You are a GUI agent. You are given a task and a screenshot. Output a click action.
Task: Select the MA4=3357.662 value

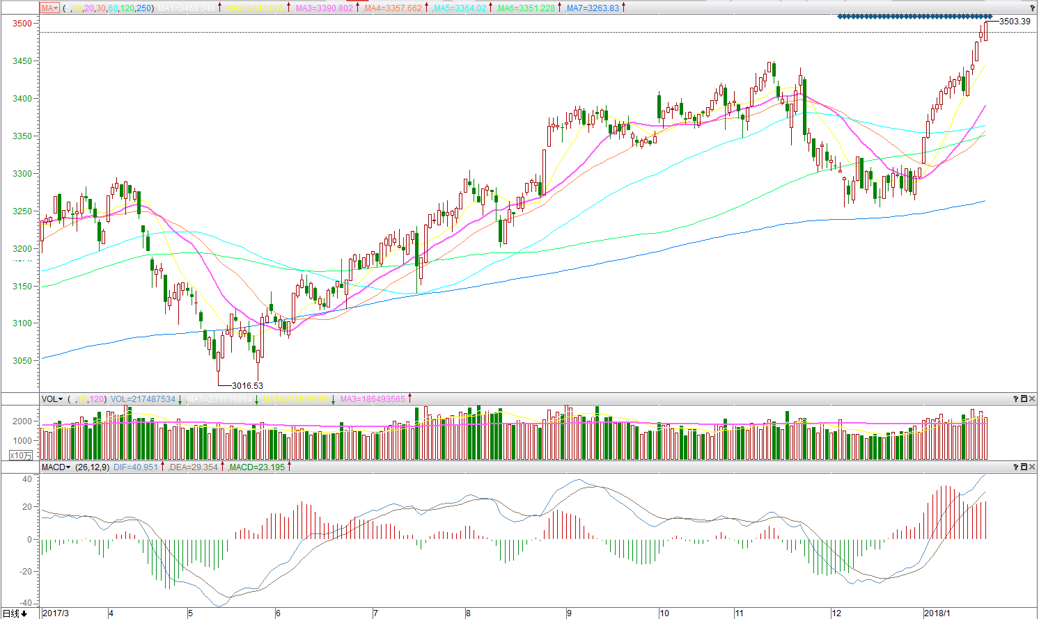coord(393,8)
